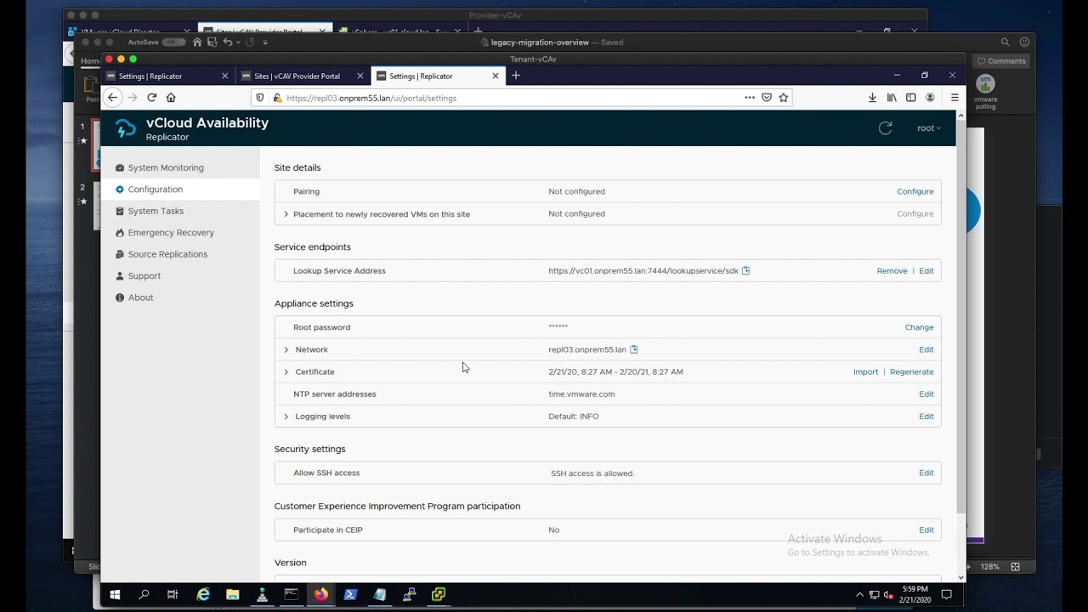This screenshot has width=1088, height=612.
Task: Toggle Firefox sidebar icon
Action: [910, 98]
